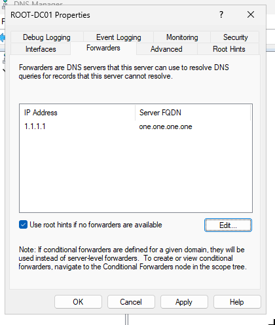275x325 pixels.
Task: Apply the forwarder settings
Action: 184,302
